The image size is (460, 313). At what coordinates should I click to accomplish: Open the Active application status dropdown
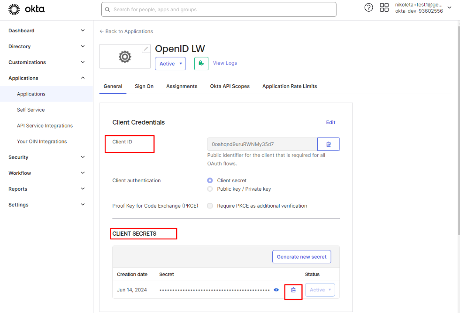point(170,64)
